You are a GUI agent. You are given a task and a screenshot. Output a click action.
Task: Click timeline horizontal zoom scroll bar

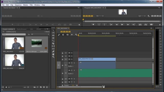click(x=80, y=87)
